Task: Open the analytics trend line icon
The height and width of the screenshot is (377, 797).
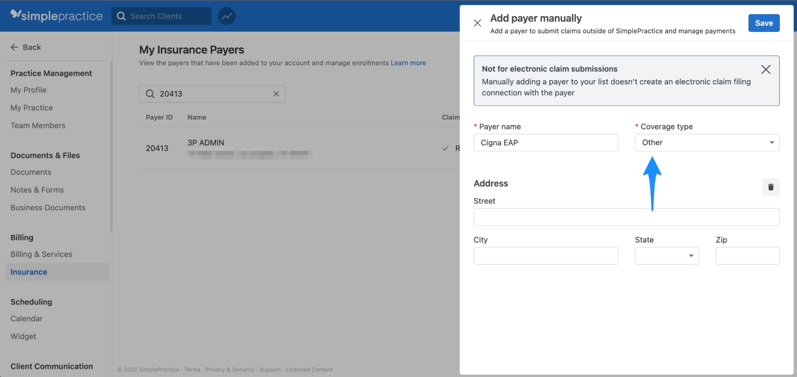Action: (226, 16)
